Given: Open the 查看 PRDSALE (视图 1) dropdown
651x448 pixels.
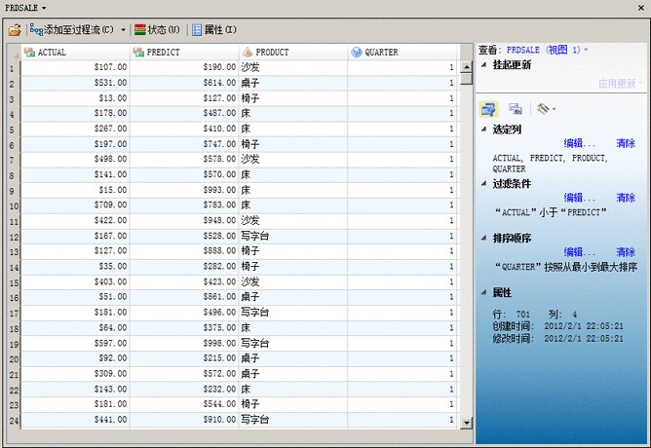Looking at the screenshot, I should tap(587, 50).
